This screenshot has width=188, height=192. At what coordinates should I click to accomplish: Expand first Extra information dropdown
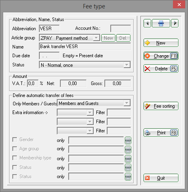tap(90, 112)
